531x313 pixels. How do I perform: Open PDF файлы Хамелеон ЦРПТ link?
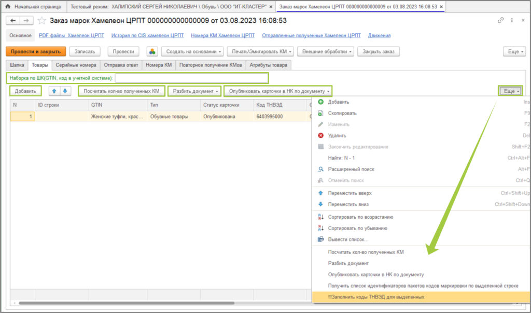(72, 35)
